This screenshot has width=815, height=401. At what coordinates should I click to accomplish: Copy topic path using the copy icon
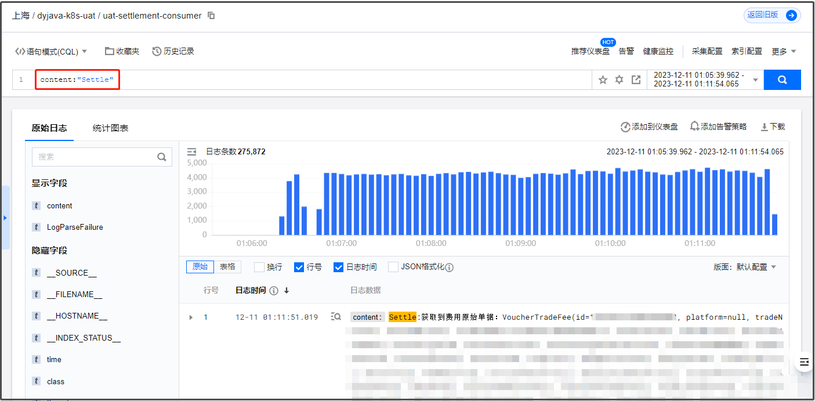pyautogui.click(x=211, y=16)
